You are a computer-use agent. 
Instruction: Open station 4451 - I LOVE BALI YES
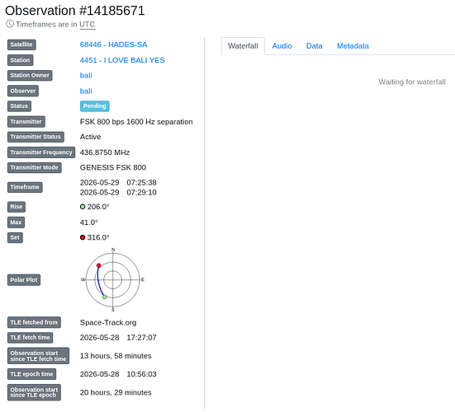pos(122,60)
